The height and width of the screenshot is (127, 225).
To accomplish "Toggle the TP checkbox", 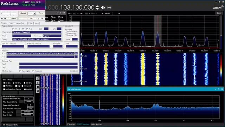I will point(13,29).
